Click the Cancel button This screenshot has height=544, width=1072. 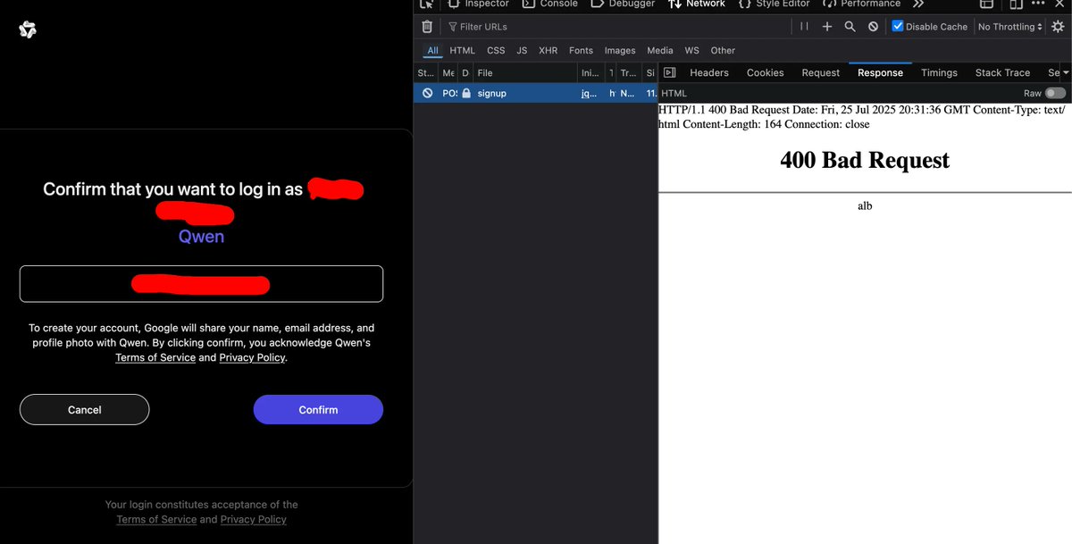point(85,410)
